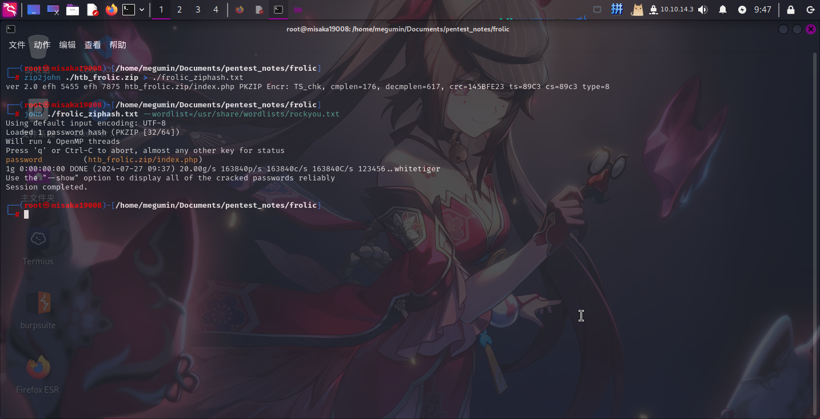Click the Termius desktop icon
Viewport: 820px width, 419px height.
pos(38,248)
